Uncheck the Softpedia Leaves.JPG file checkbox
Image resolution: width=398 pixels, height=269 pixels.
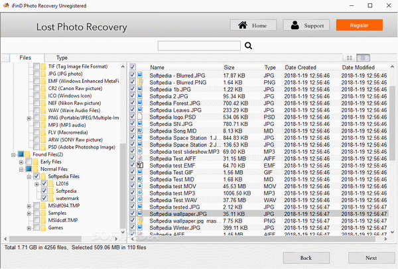133,110
